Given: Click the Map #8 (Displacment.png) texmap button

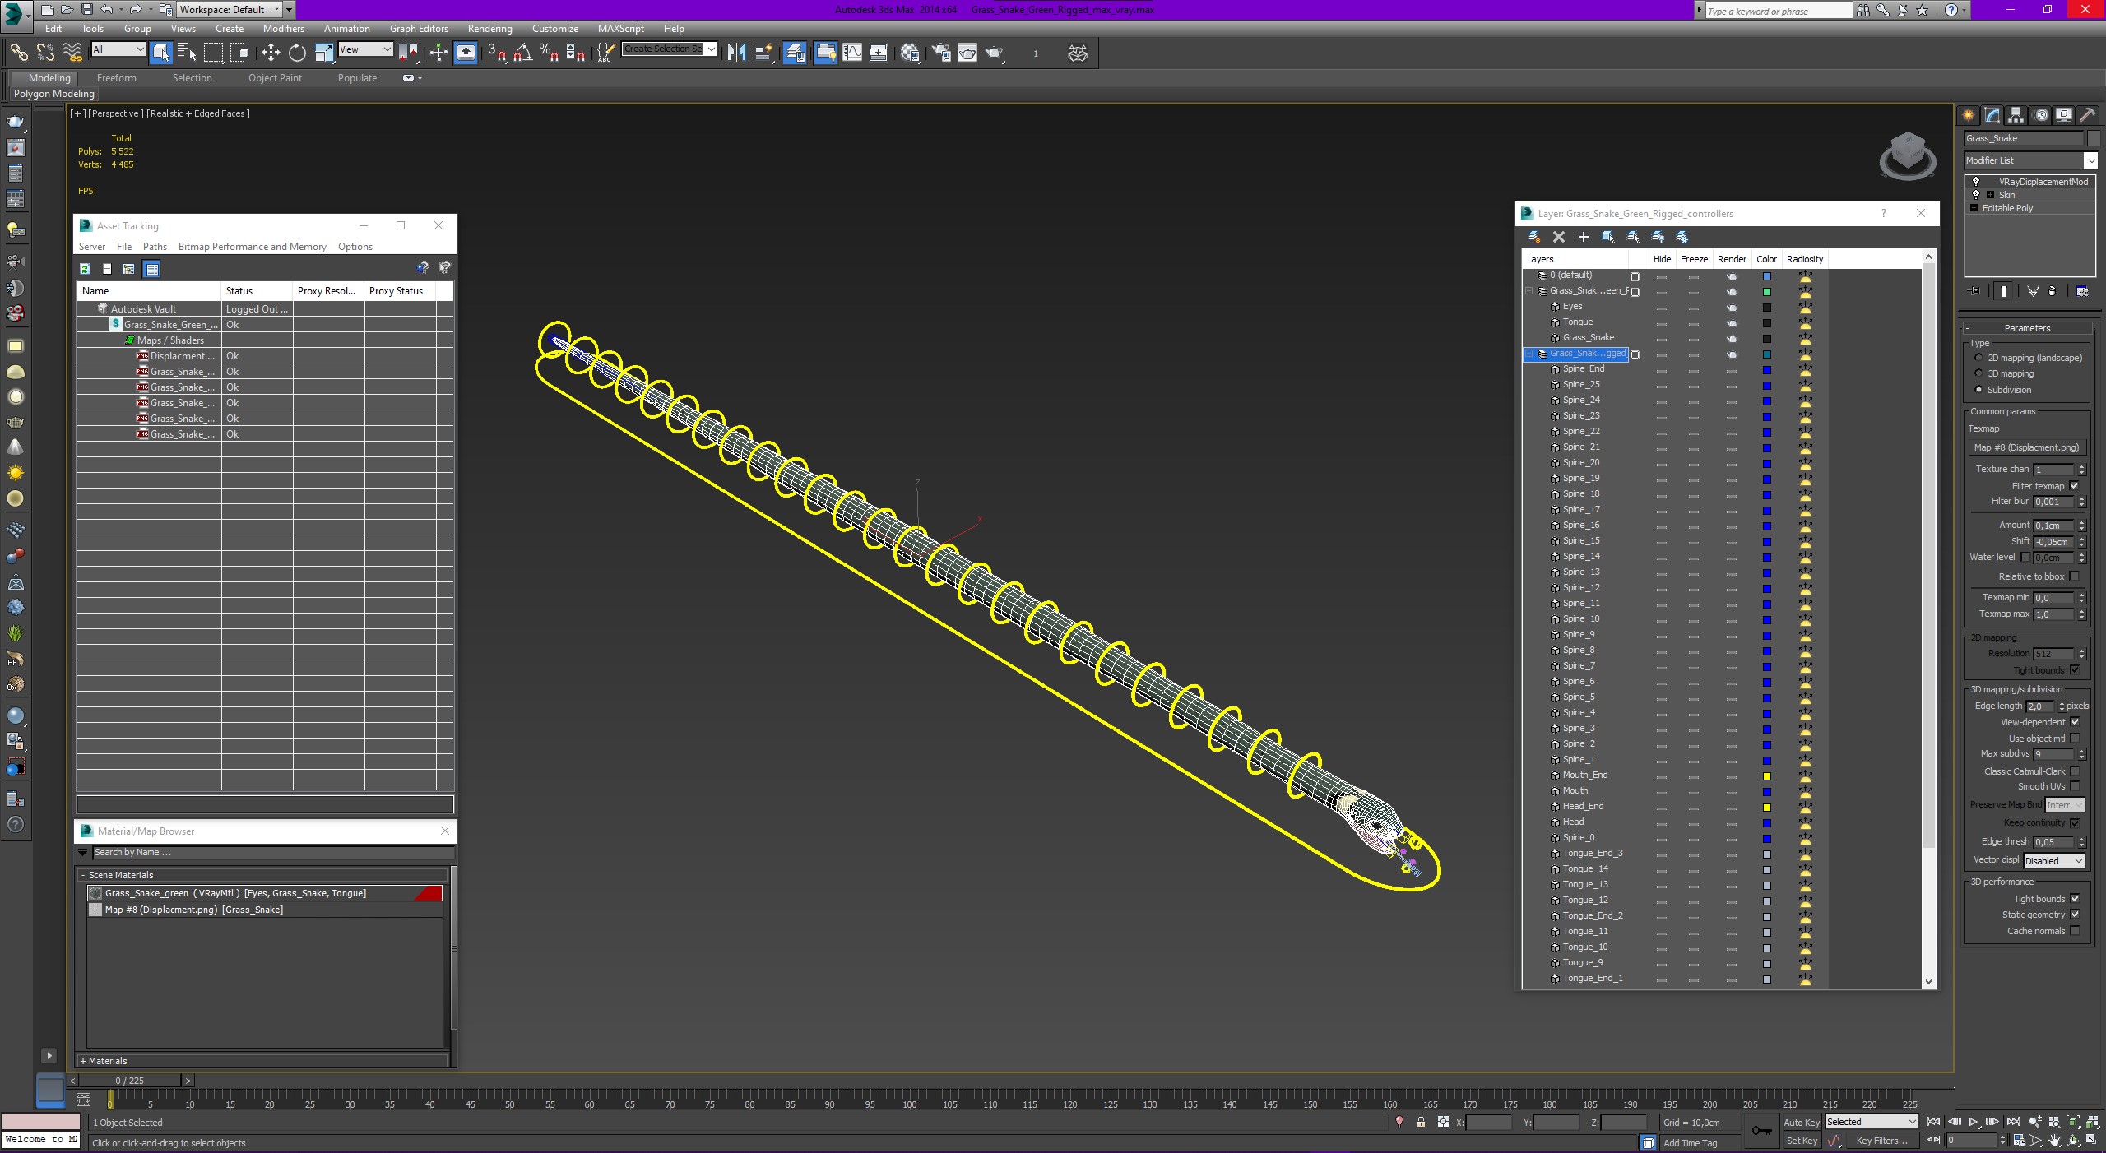Looking at the screenshot, I should point(2026,447).
